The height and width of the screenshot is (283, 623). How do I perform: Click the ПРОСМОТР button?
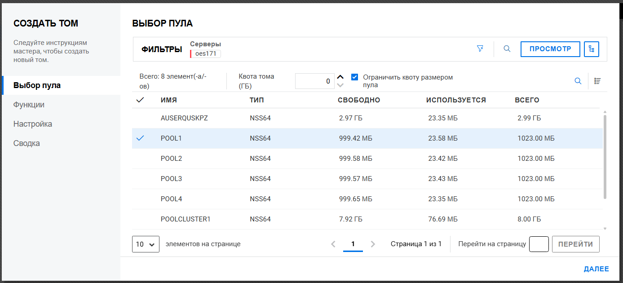pyautogui.click(x=550, y=49)
